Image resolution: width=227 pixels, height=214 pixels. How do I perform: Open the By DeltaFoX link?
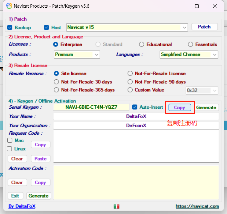[22, 206]
